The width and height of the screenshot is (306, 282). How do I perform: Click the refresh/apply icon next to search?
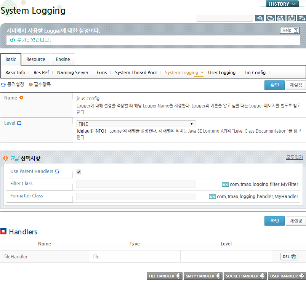(x=271, y=18)
